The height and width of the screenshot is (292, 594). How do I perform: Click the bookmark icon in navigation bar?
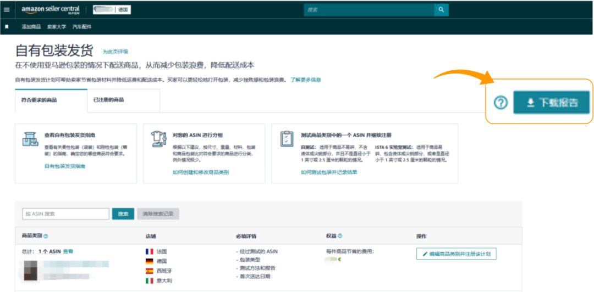[7, 27]
